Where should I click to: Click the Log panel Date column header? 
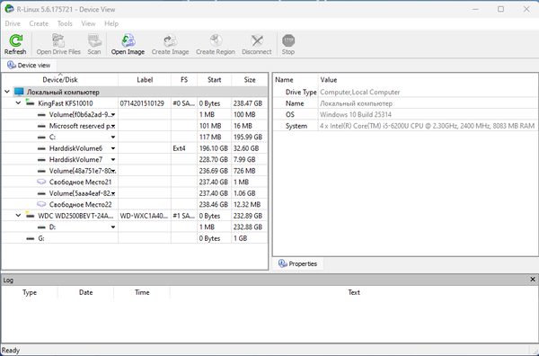85,292
